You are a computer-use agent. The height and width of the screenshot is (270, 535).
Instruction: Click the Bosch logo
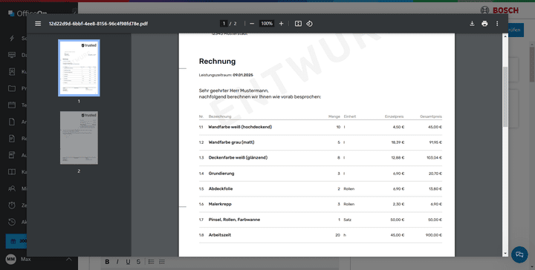point(499,10)
